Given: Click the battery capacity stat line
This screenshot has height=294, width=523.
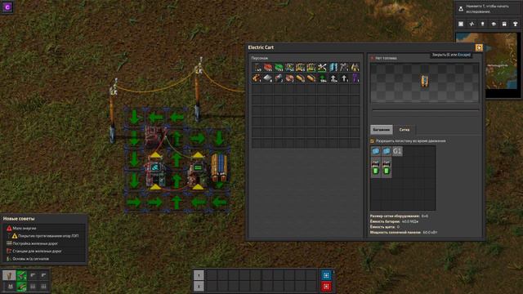Looking at the screenshot, I should [394, 221].
